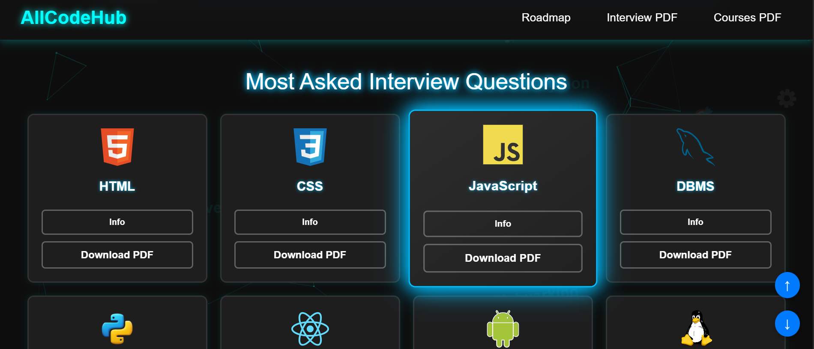This screenshot has height=349, width=814.
Task: Download PDF for DBMS questions
Action: click(x=695, y=255)
